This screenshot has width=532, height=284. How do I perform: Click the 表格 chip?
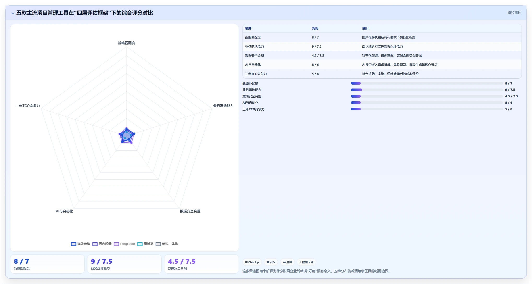click(271, 262)
